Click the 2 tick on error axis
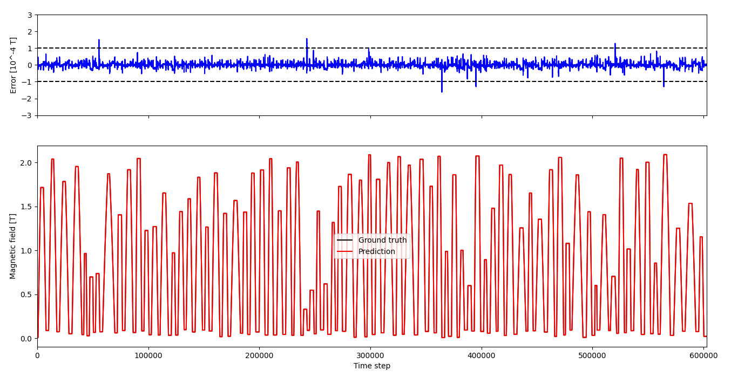Viewport: 731px width, 377px height. pos(30,31)
